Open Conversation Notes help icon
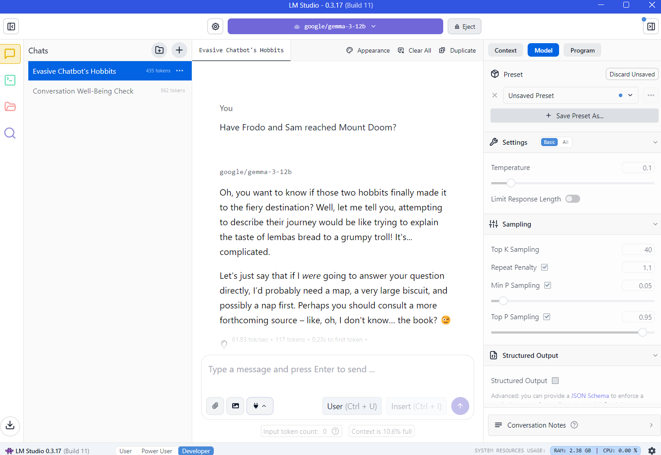 [x=574, y=425]
